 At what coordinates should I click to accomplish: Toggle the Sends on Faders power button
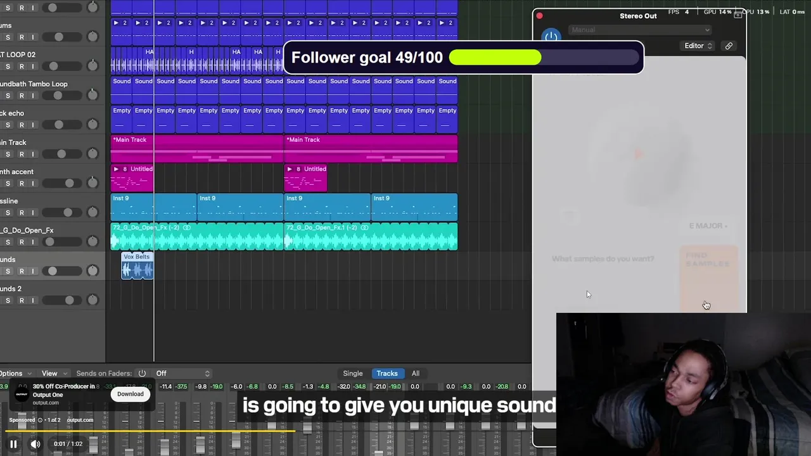pos(142,374)
